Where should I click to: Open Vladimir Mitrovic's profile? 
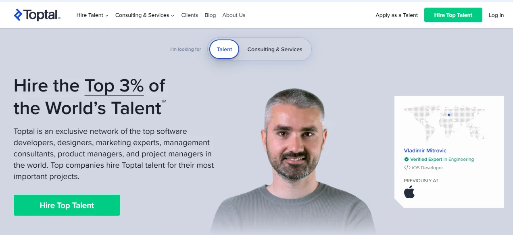point(425,150)
